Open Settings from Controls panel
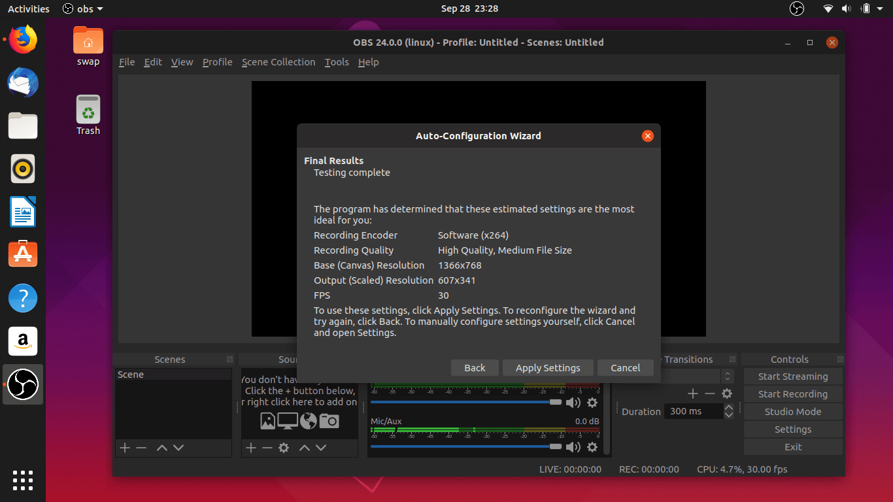893x502 pixels. [793, 429]
